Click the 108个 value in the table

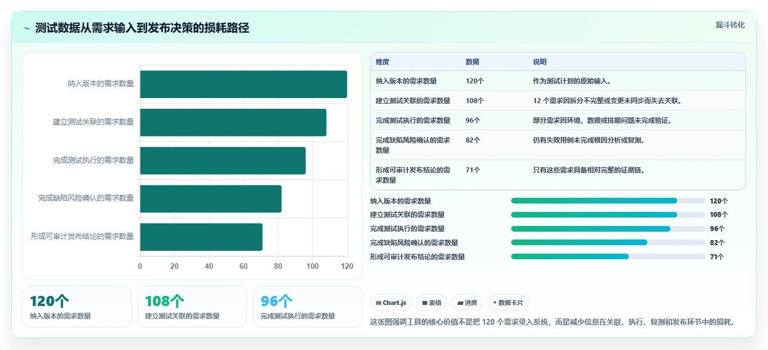point(475,101)
